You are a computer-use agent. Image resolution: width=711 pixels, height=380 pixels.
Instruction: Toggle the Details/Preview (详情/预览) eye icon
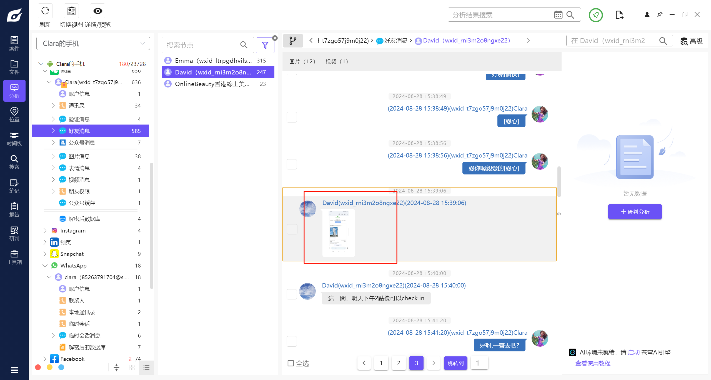(x=98, y=11)
